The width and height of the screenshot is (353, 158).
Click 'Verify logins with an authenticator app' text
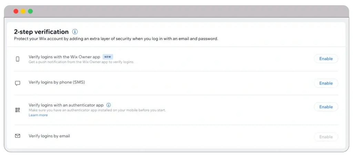66,105
